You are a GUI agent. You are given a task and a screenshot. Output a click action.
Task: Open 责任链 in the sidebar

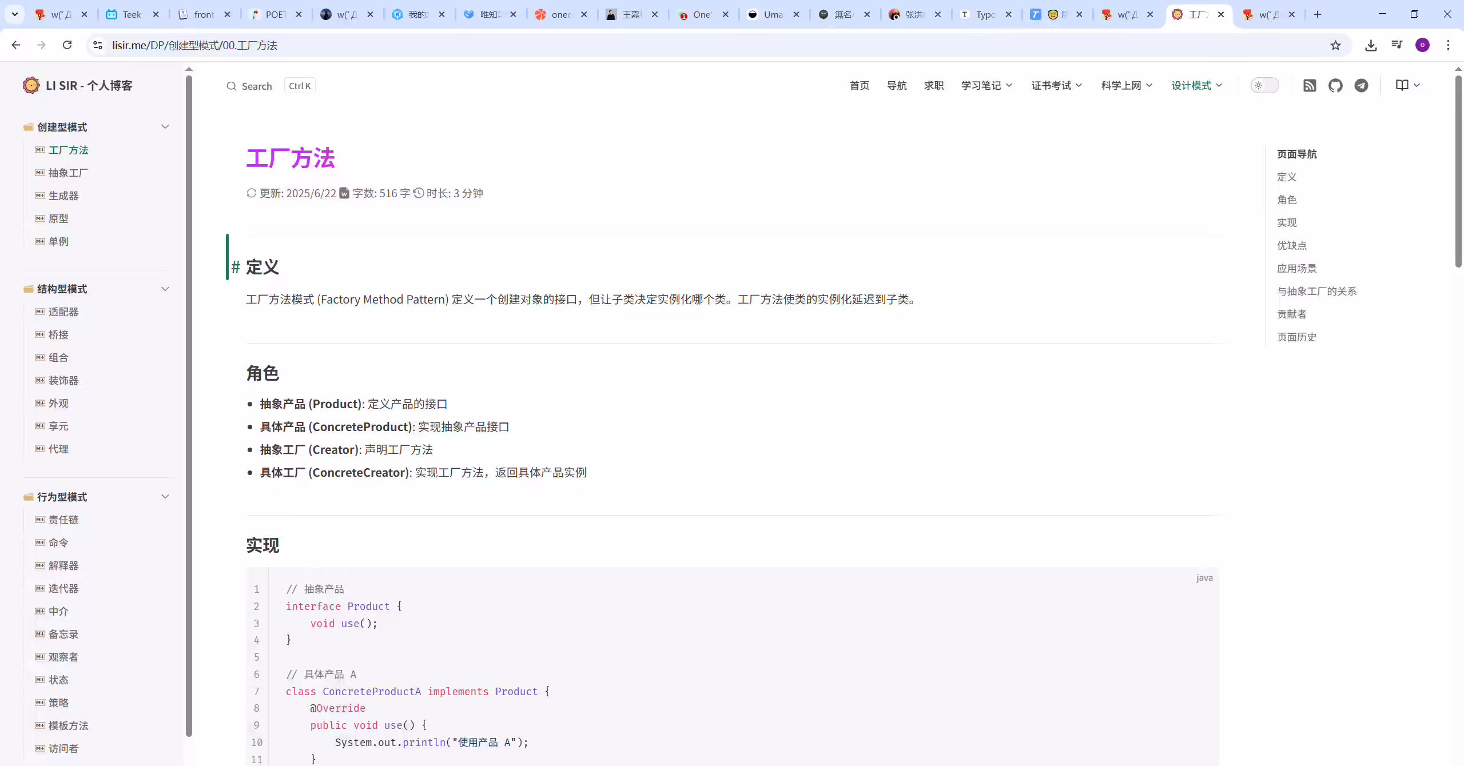(63, 520)
